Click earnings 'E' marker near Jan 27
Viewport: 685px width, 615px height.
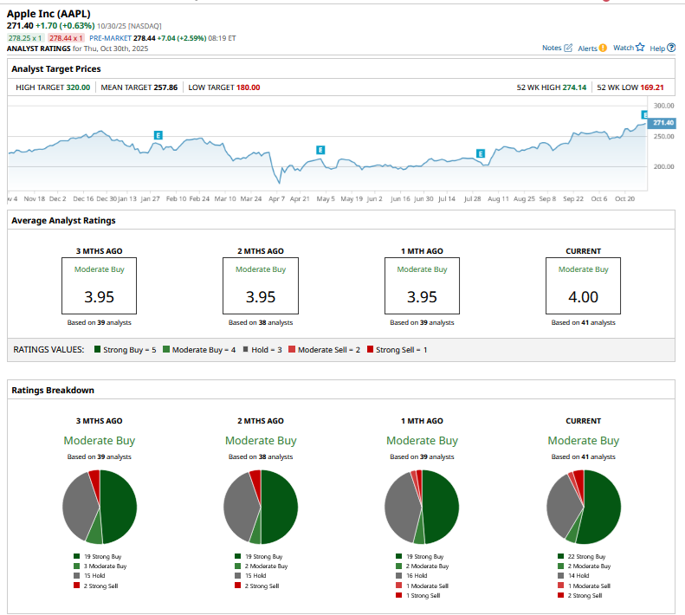pyautogui.click(x=158, y=135)
